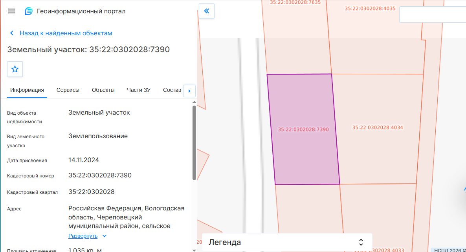The height and width of the screenshot is (252, 466).
Task: Click the НСПД 2026 copyright text
Action: click(x=449, y=250)
